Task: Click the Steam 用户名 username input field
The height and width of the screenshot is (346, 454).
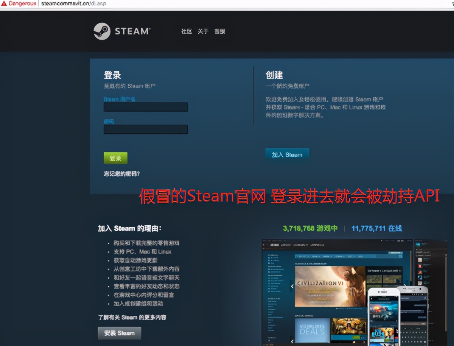Action: click(146, 107)
